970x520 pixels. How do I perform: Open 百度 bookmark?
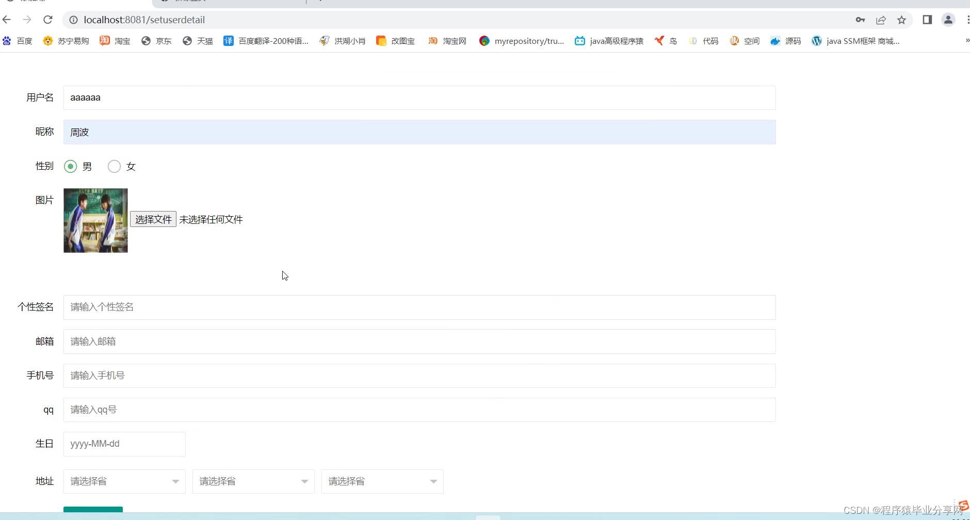click(18, 41)
